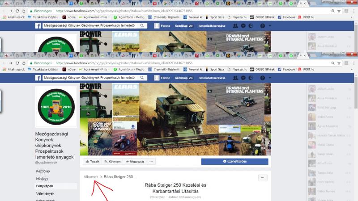This screenshot has width=358, height=201.
Task: Open Facebook bookmark in front window bookmarks bar
Action: pos(286,70)
